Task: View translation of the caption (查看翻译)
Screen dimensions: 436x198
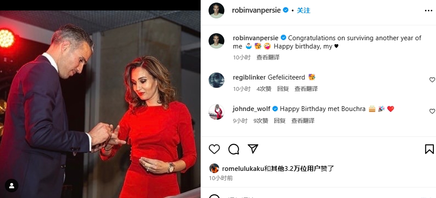Action: 268,57
